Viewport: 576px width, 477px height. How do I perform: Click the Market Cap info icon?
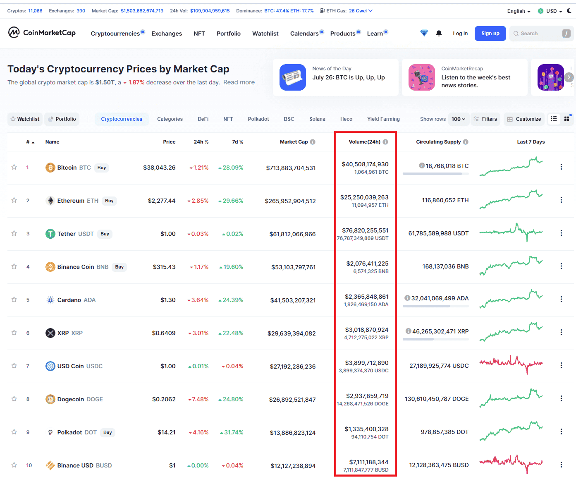point(313,142)
